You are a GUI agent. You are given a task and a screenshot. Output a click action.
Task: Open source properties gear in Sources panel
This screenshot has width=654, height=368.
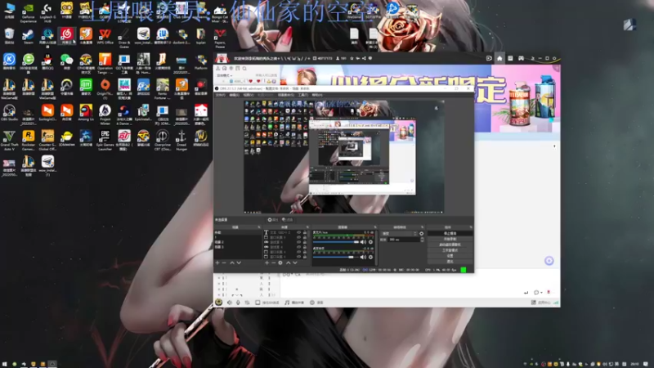[280, 263]
